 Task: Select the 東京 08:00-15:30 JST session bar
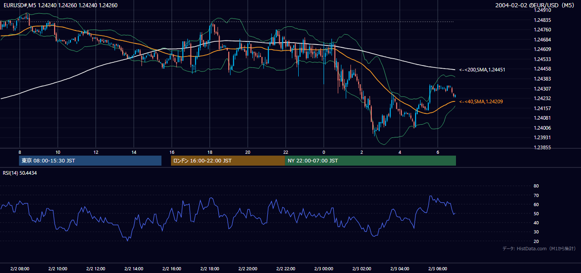point(90,161)
